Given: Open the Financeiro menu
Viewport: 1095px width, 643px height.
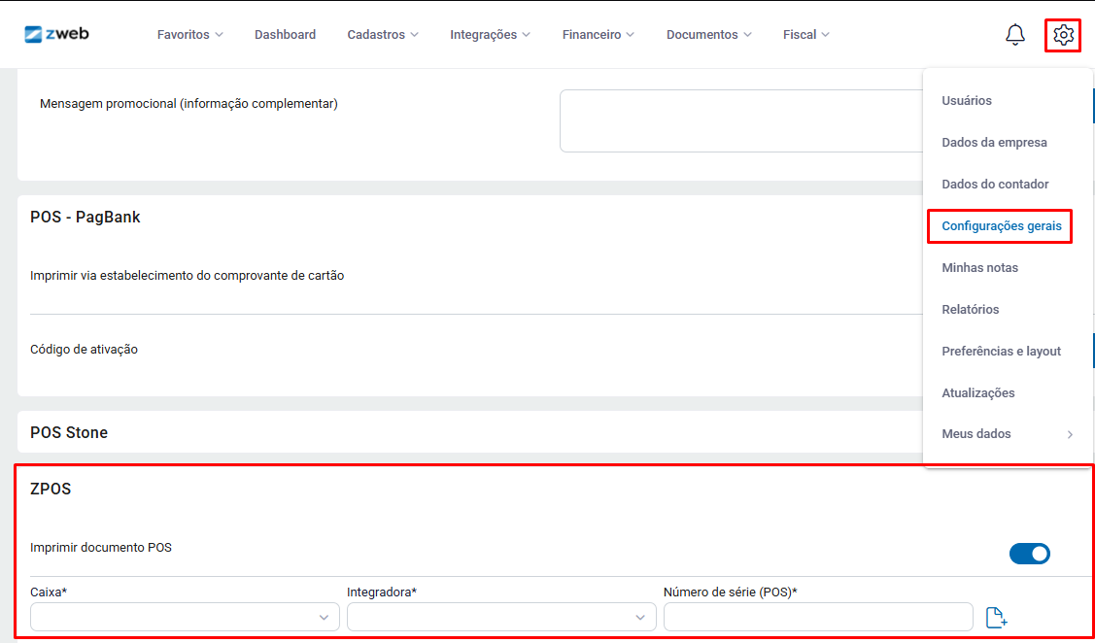Looking at the screenshot, I should click(598, 35).
